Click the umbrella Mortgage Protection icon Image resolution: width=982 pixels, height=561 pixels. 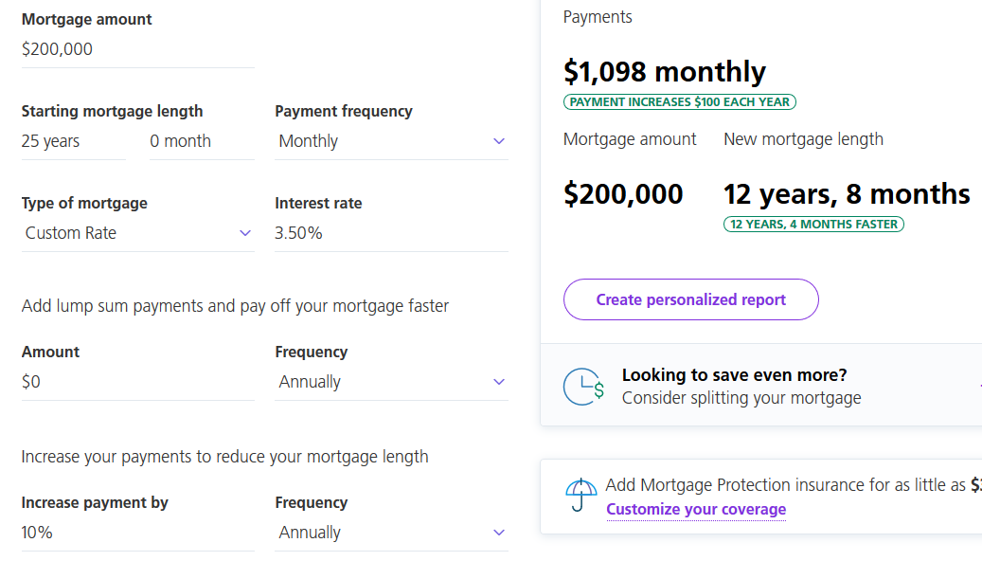click(x=580, y=496)
